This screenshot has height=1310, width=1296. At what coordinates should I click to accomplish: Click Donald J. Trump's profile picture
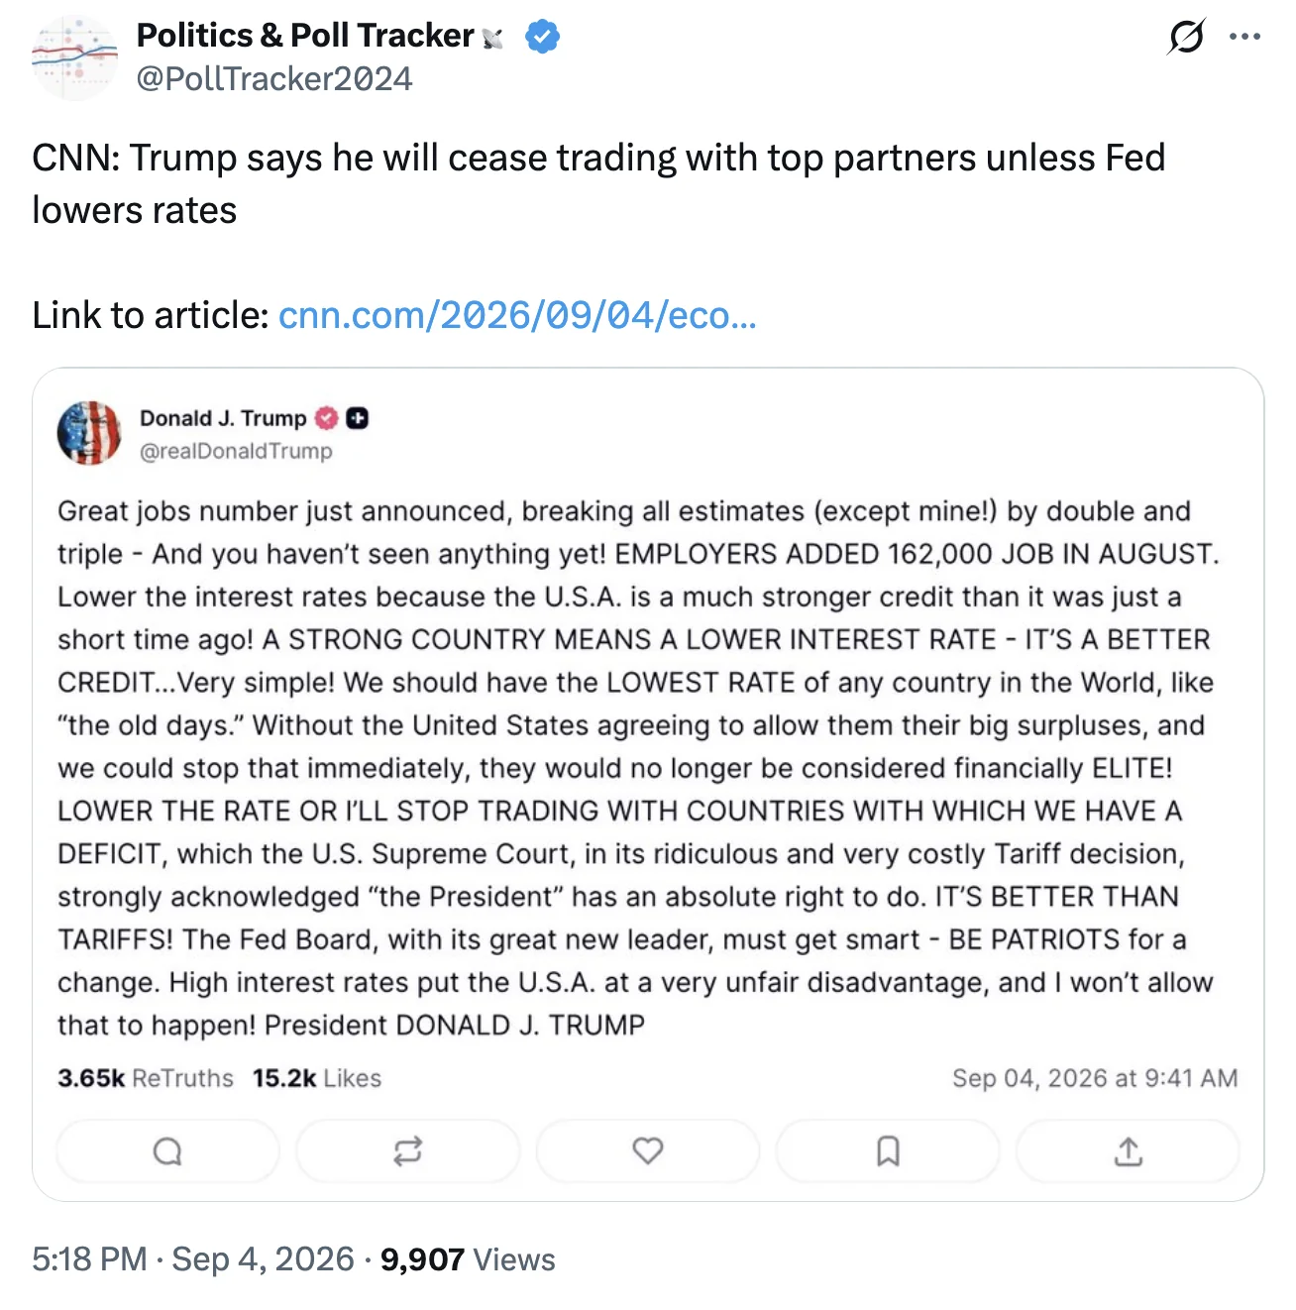89,433
